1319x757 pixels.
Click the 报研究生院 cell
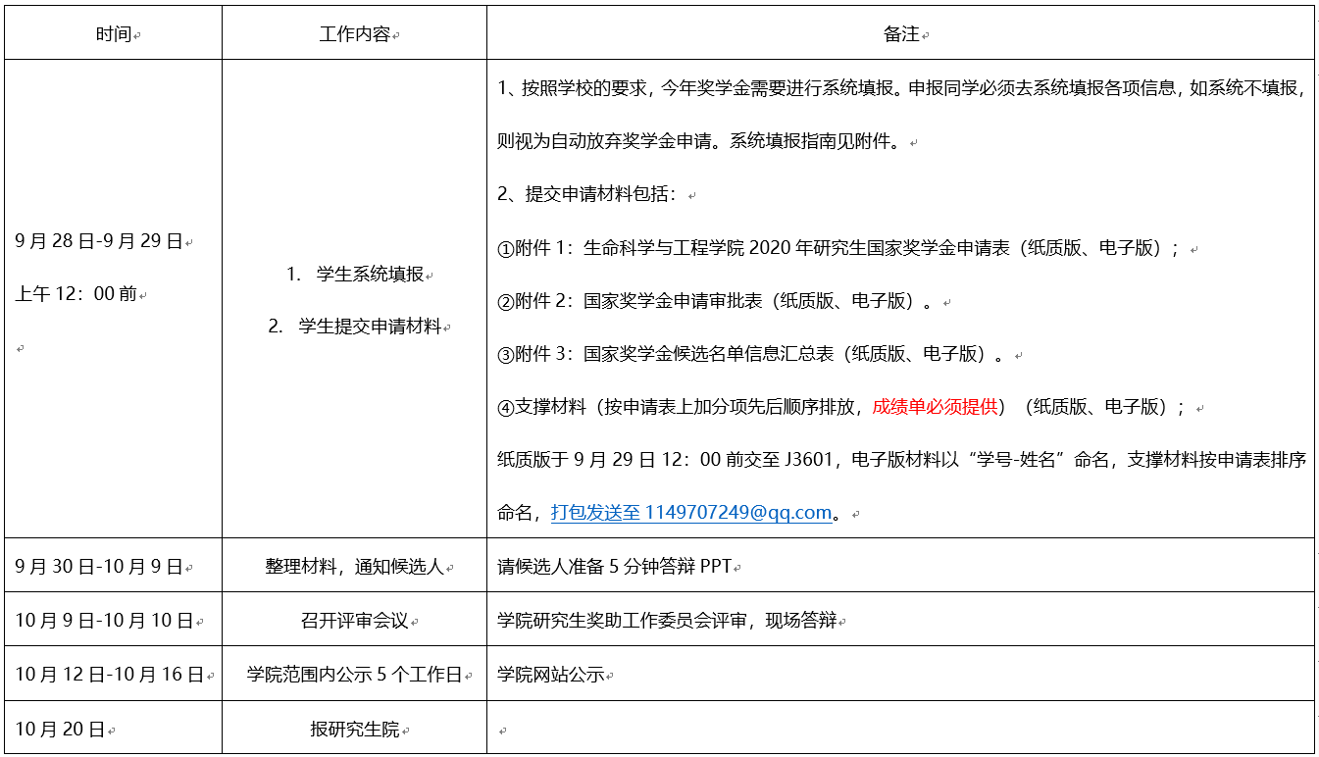(x=354, y=729)
